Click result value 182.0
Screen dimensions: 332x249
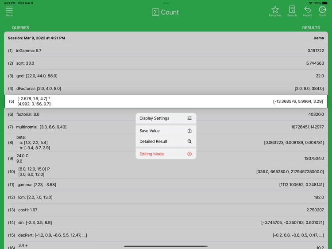[319, 197]
